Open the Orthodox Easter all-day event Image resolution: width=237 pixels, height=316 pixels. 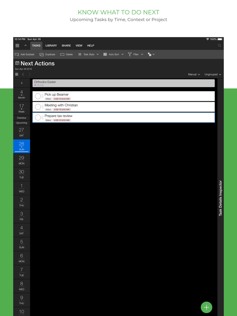[123, 83]
